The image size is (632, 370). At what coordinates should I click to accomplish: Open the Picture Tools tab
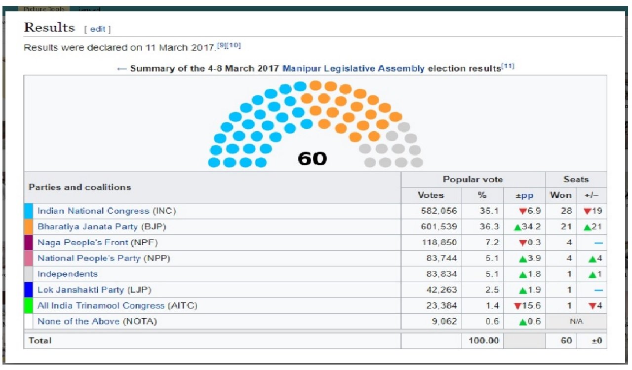[x=44, y=9]
